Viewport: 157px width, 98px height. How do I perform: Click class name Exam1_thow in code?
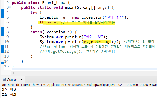point(54,3)
